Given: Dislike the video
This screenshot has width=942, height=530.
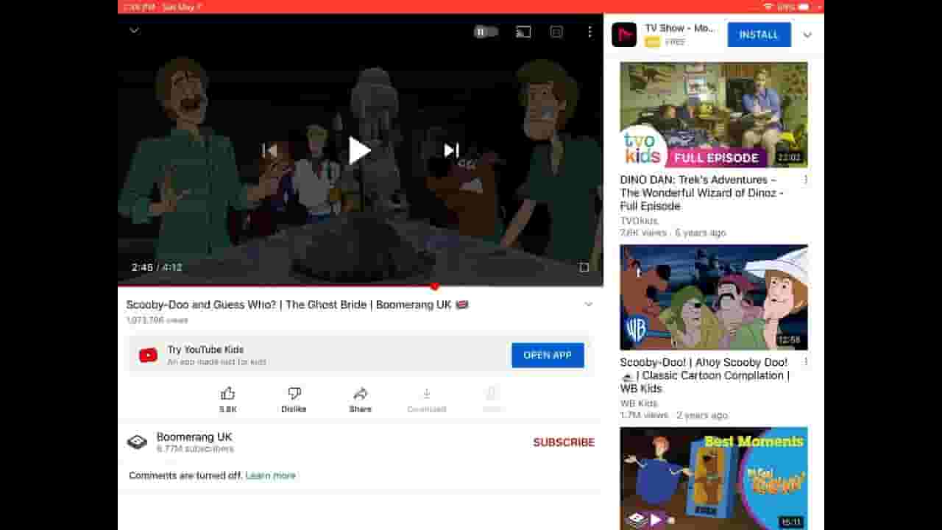Looking at the screenshot, I should (x=294, y=400).
